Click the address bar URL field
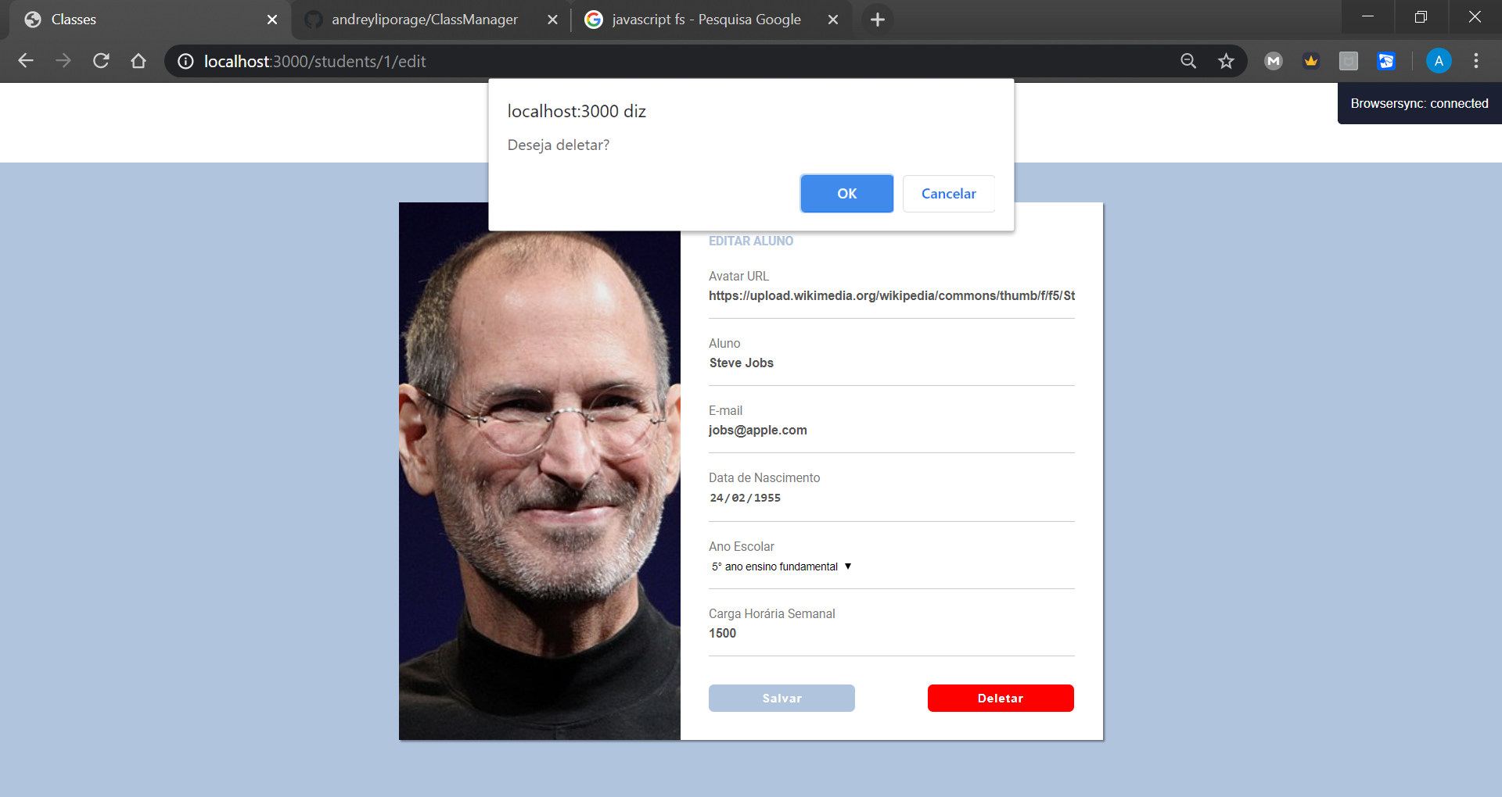Screen dimensions: 1502x797 548,60
